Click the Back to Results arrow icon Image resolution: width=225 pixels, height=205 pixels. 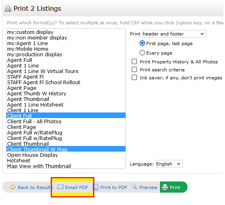coord(13,187)
